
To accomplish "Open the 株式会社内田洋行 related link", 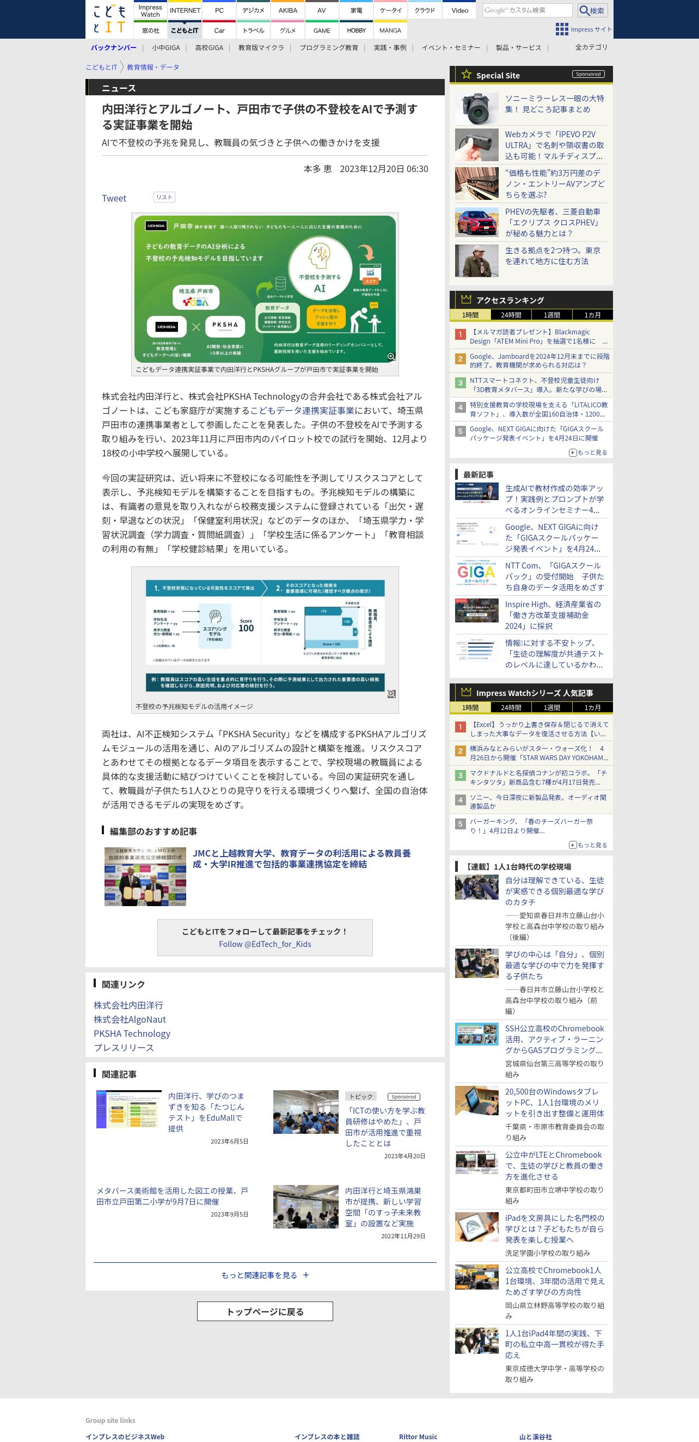I will [x=128, y=1005].
